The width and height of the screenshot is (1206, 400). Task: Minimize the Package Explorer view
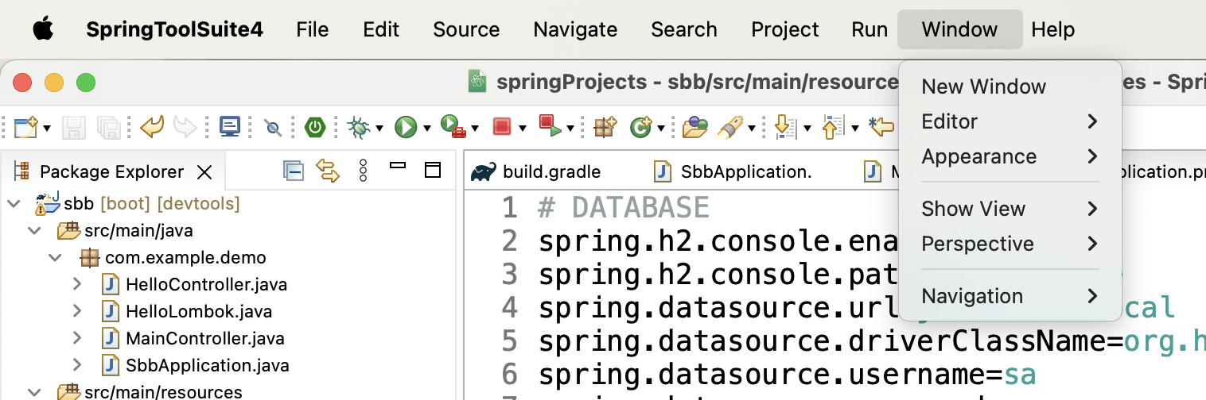398,166
